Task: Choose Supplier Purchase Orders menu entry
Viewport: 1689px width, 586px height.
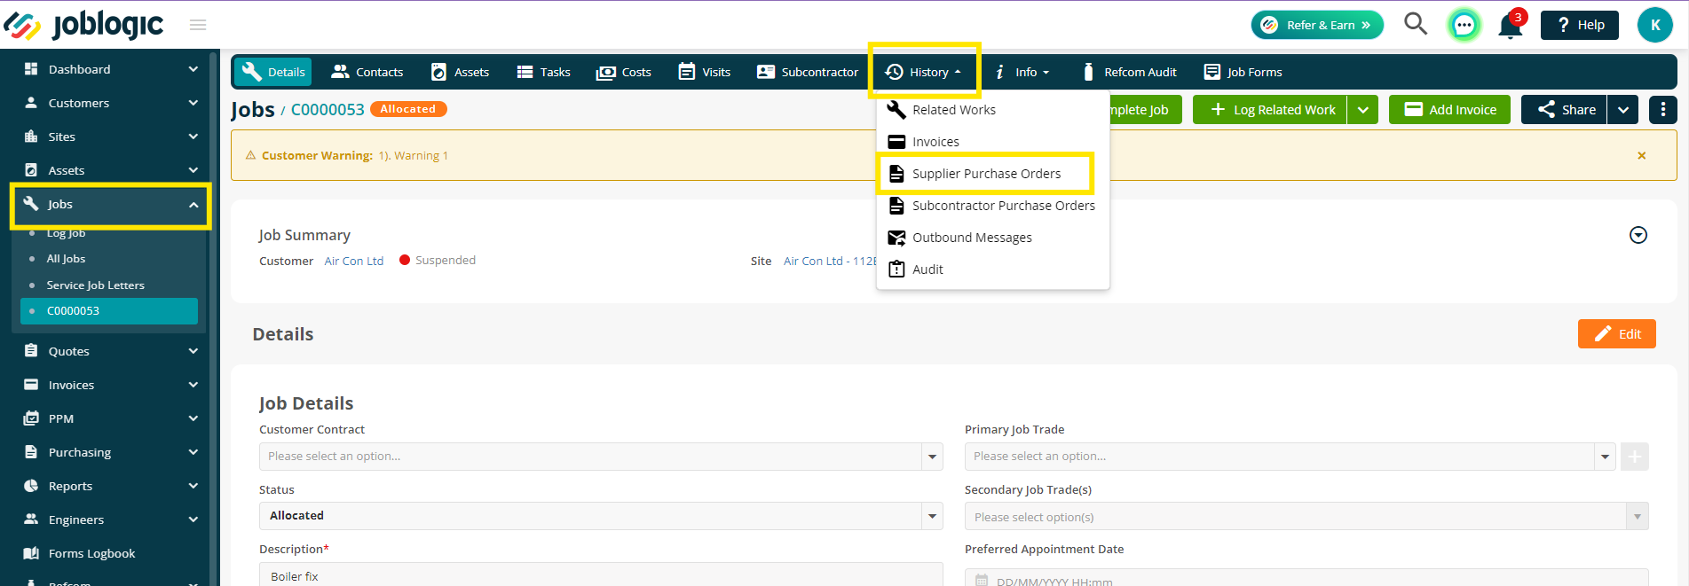Action: (x=986, y=174)
